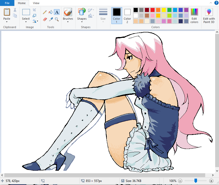
Task: Open the Rotate or flip dropdown arrow
Action: point(38,21)
